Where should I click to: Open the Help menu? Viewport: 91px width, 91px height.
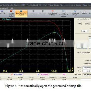coord(12,8)
